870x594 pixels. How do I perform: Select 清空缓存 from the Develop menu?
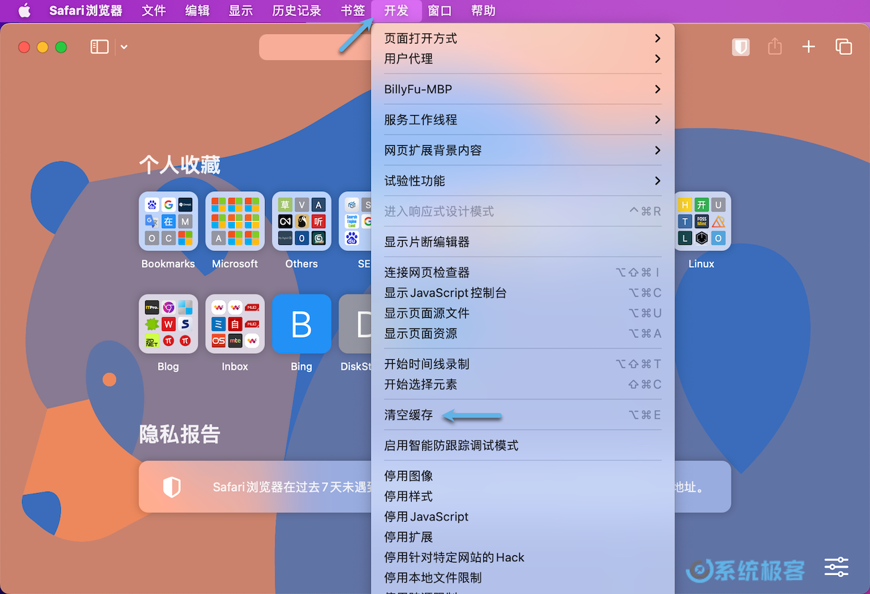(408, 415)
